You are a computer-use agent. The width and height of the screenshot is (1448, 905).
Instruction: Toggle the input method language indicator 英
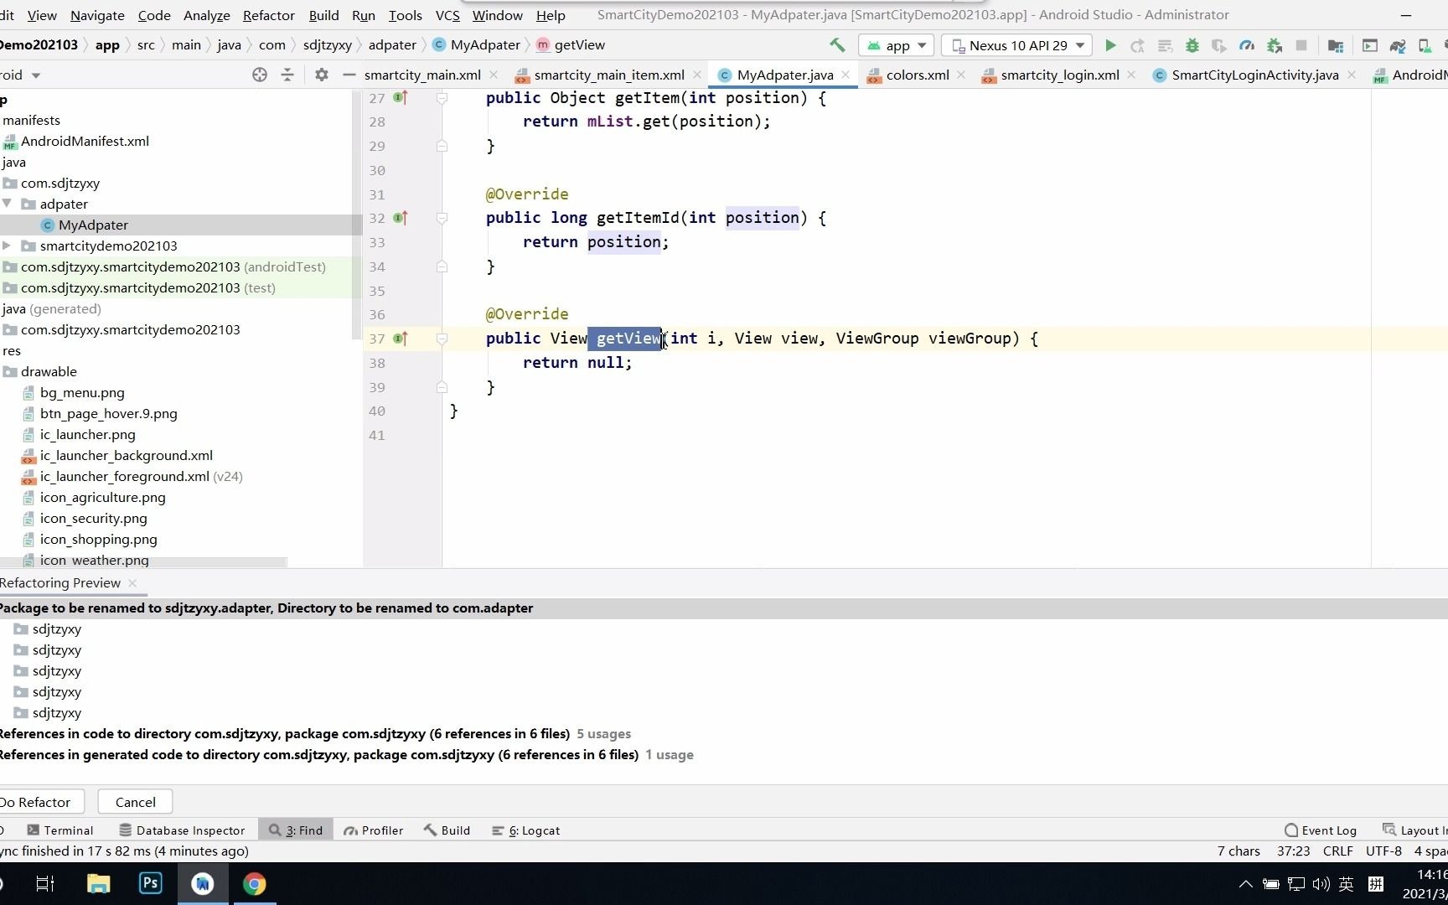coord(1346,883)
